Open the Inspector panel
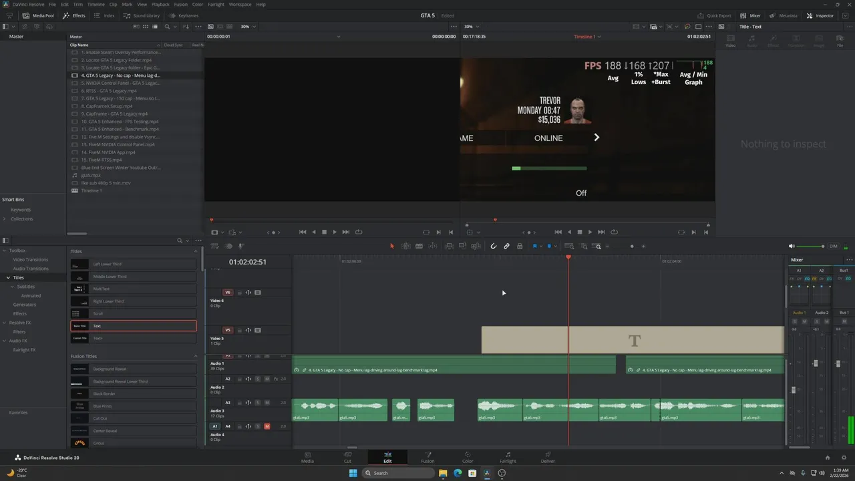 click(x=820, y=15)
